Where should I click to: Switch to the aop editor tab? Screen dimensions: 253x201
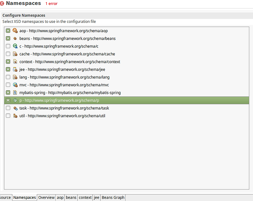coord(60,197)
